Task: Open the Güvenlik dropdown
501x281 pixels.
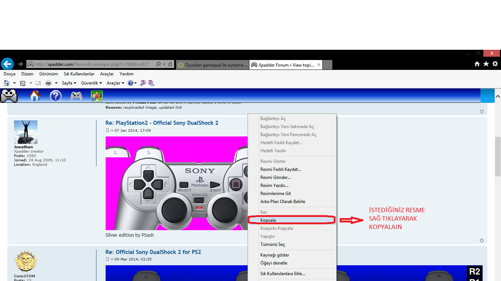Action: click(91, 83)
